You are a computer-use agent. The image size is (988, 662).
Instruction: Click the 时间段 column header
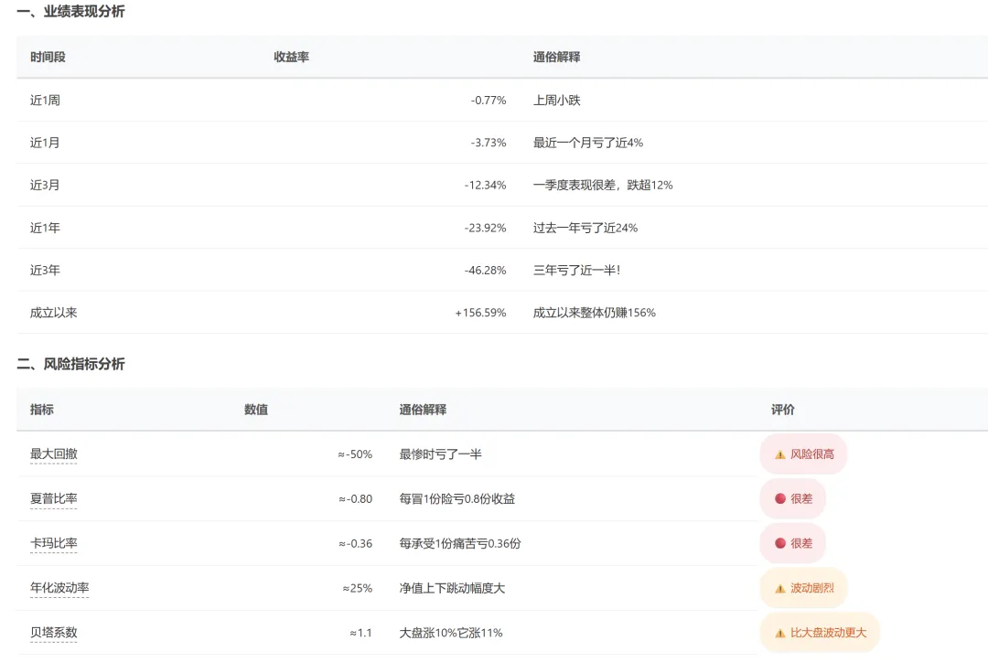click(48, 57)
